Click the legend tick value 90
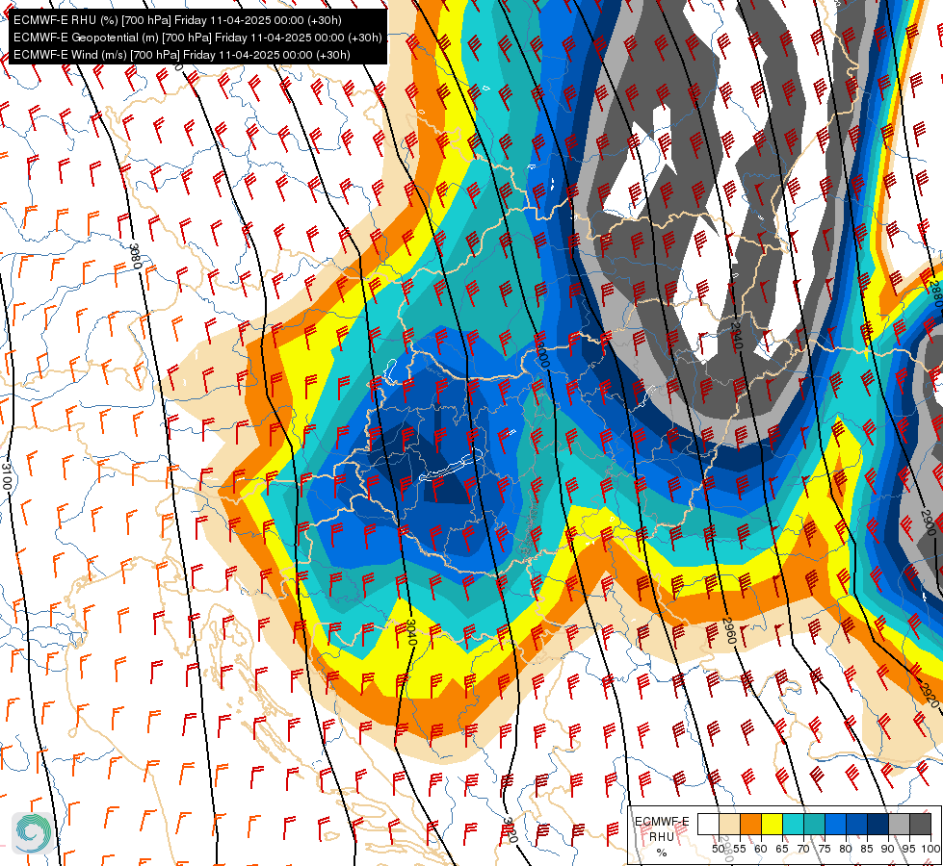The height and width of the screenshot is (866, 943). click(x=888, y=849)
